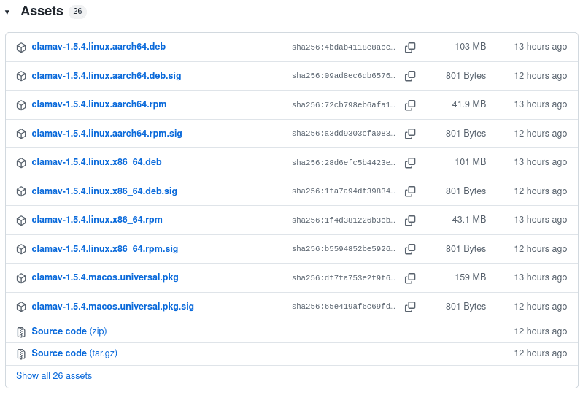Download clamav-1.5.4.linux.x86_64.rpm
The height and width of the screenshot is (395, 583).
tap(97, 220)
